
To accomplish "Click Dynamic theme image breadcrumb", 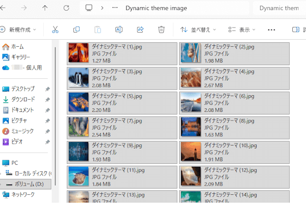I will (156, 8).
